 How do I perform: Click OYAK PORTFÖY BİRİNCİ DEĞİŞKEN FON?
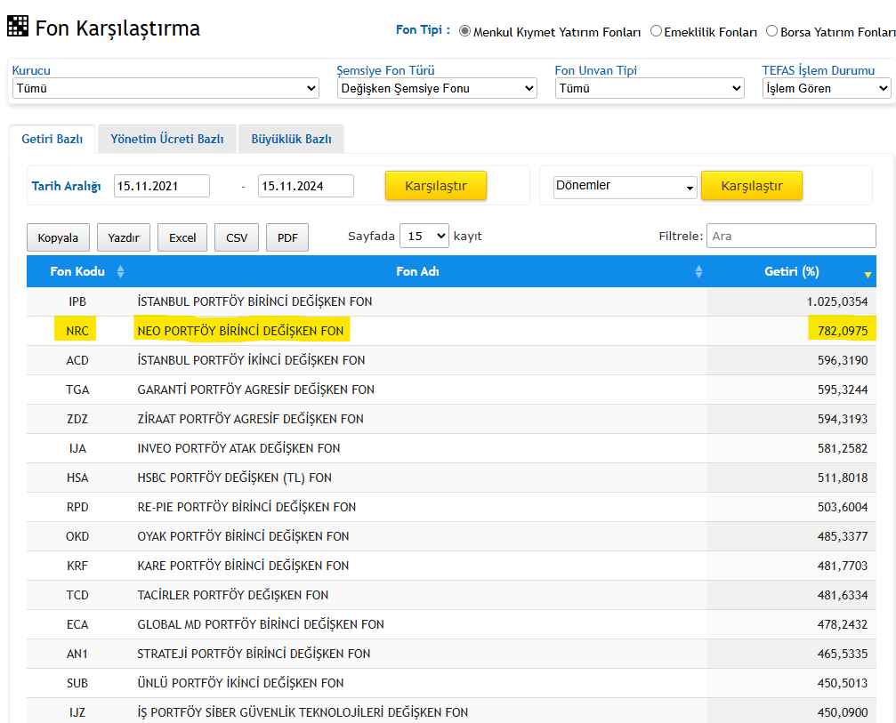(x=243, y=536)
